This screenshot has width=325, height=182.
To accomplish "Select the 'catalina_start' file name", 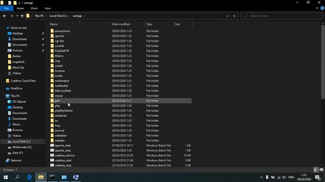I will (x=63, y=160).
